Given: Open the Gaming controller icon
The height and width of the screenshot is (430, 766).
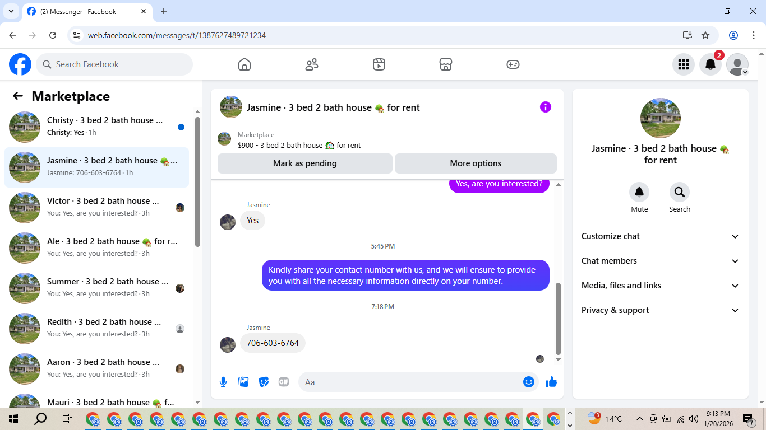Looking at the screenshot, I should coord(513,64).
